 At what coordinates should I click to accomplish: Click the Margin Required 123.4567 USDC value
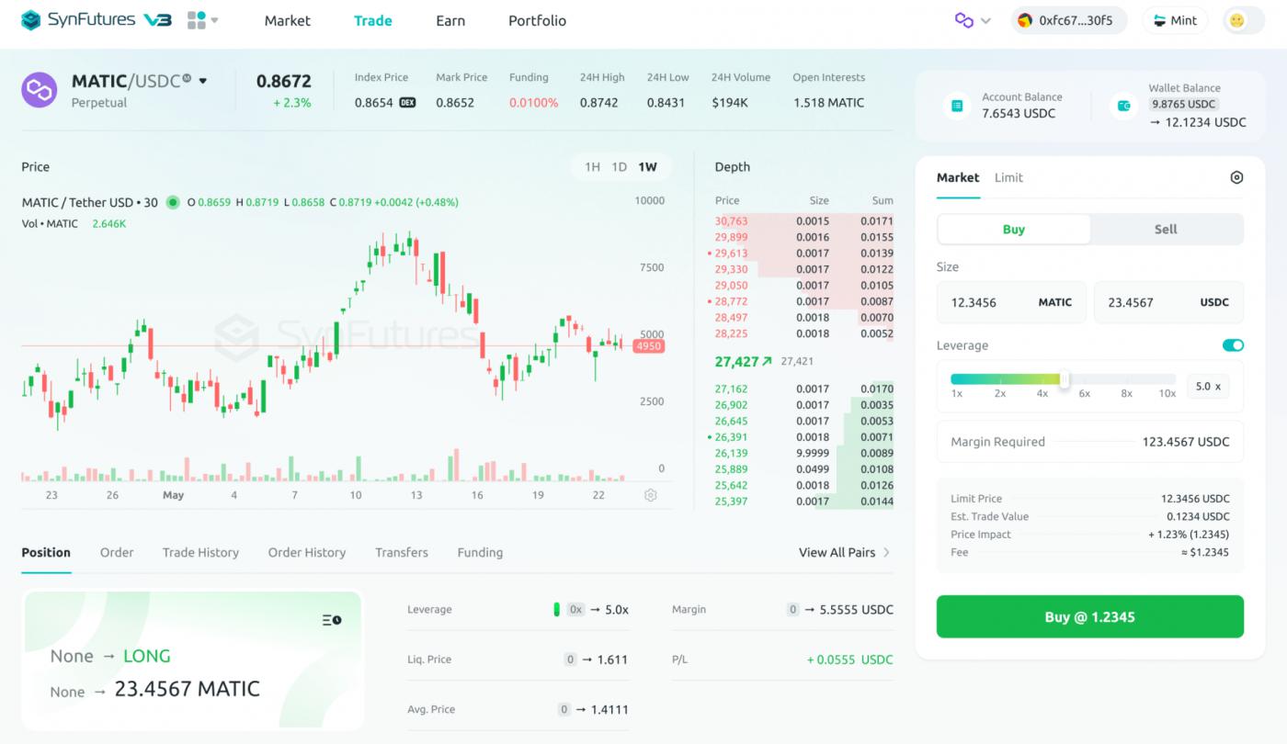coord(1186,442)
